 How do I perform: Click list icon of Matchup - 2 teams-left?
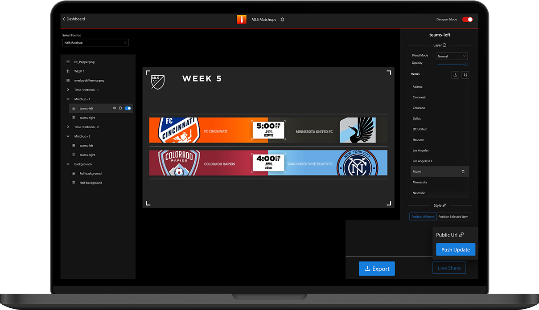pyautogui.click(x=74, y=146)
